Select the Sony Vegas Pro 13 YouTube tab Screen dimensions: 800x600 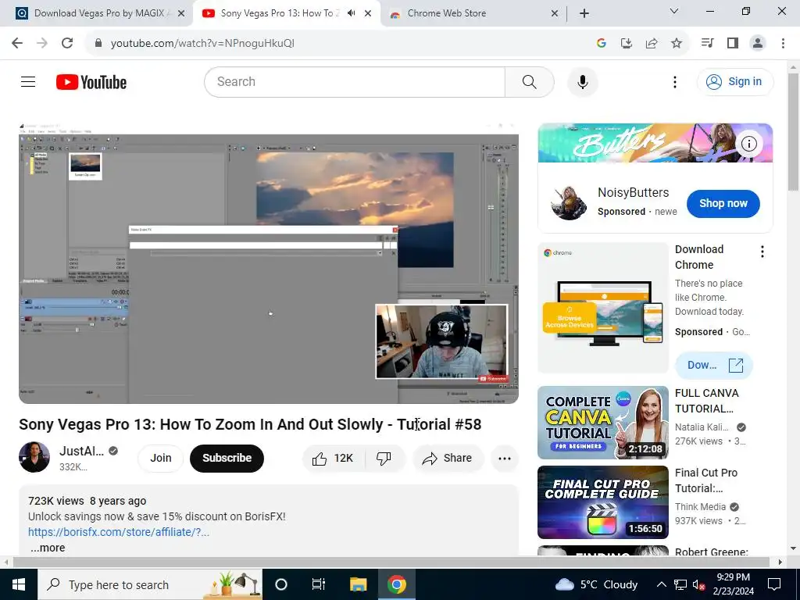coord(280,13)
